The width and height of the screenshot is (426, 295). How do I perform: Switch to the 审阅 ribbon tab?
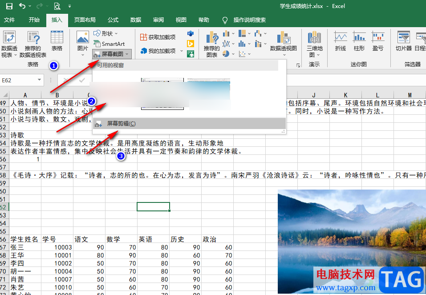click(158, 20)
